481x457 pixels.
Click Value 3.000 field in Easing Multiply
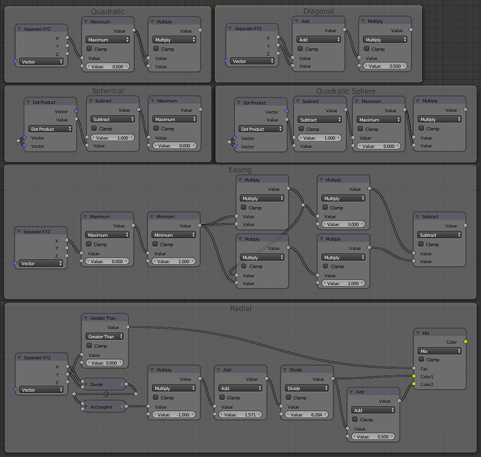(343, 224)
